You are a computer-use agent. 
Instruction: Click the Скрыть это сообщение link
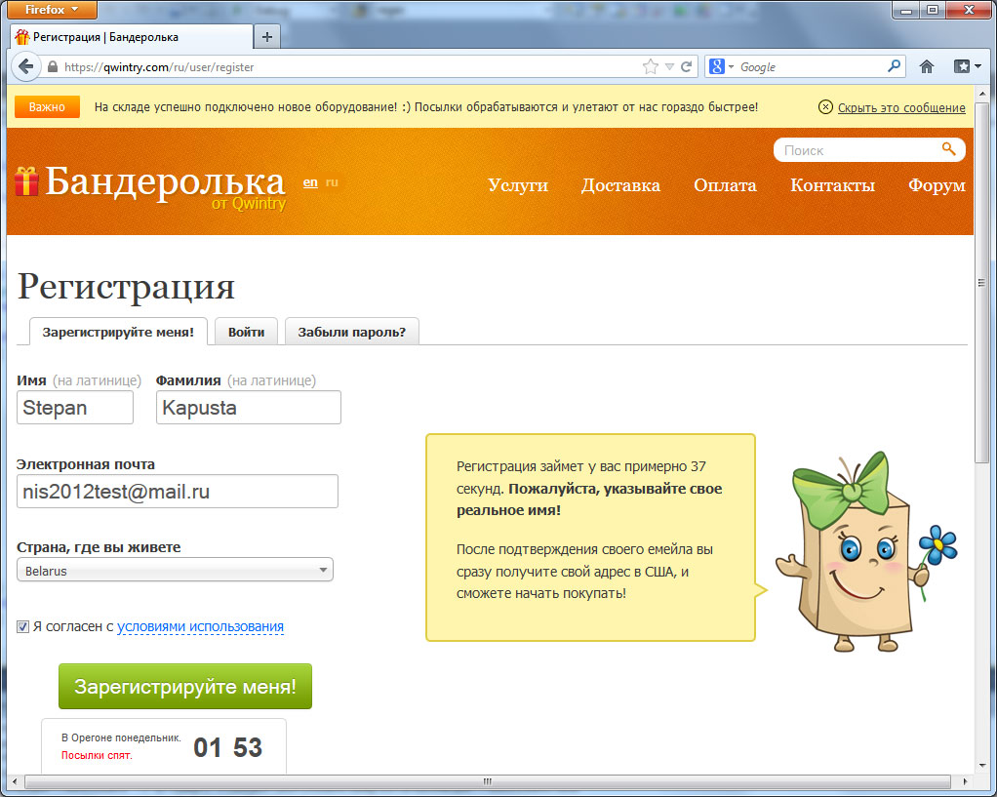tap(900, 107)
